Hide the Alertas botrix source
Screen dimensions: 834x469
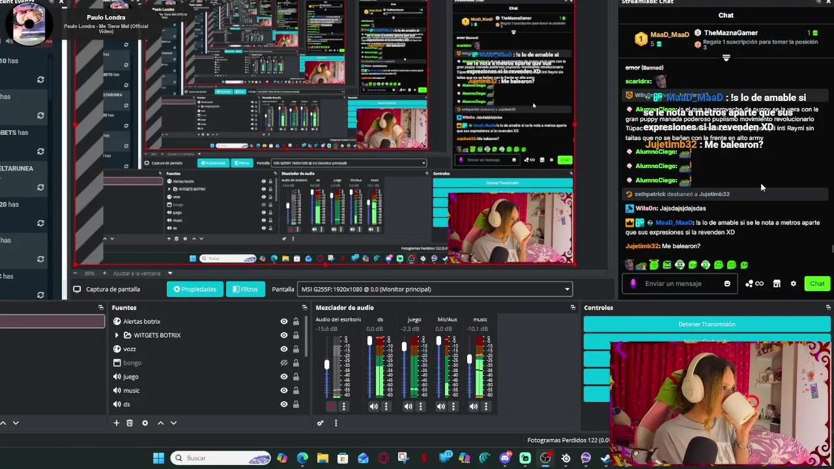click(284, 321)
